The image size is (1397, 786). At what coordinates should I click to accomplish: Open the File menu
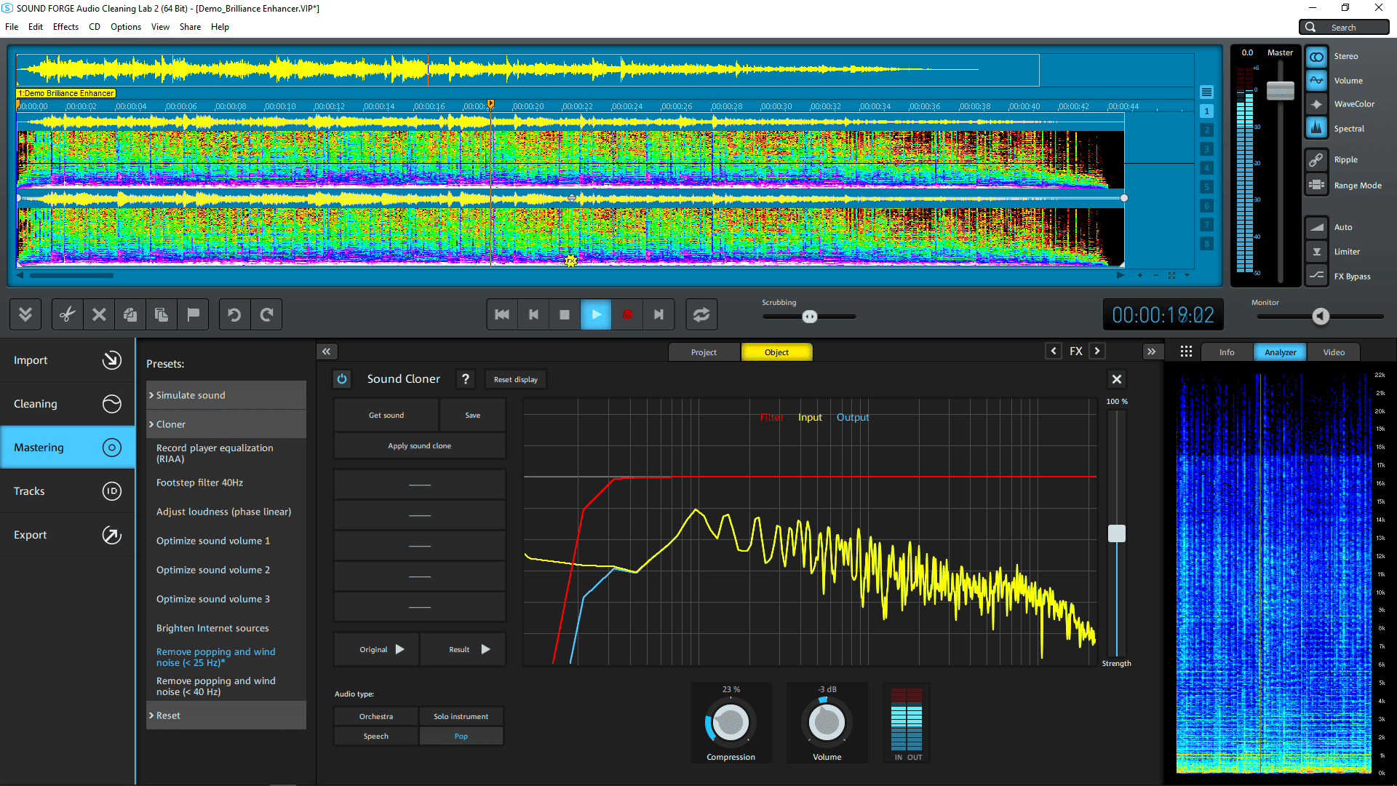point(12,27)
